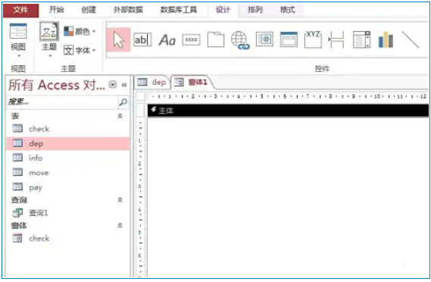The height and width of the screenshot is (282, 431).
Task: Open the check table
Action: 68,128
